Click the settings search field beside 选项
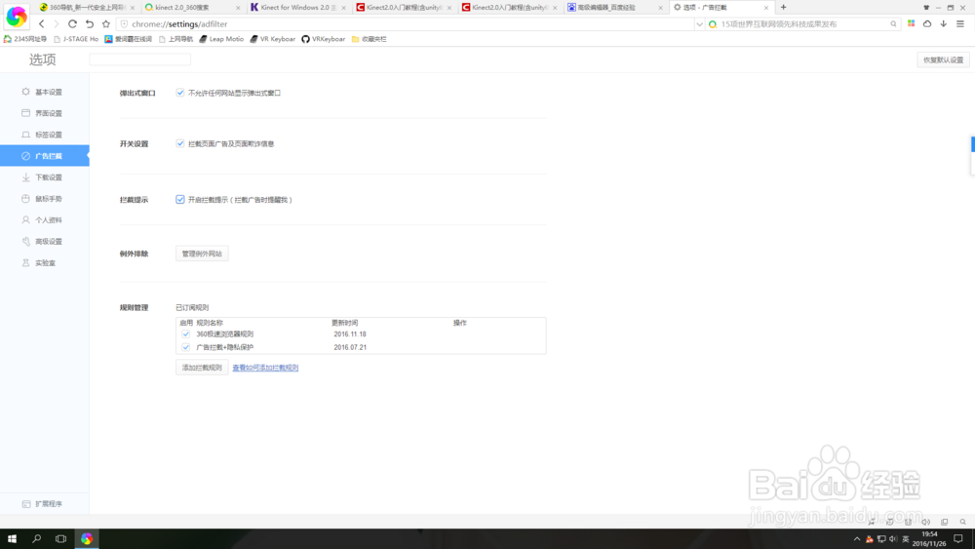Screen dimensions: 975x549 (139, 59)
